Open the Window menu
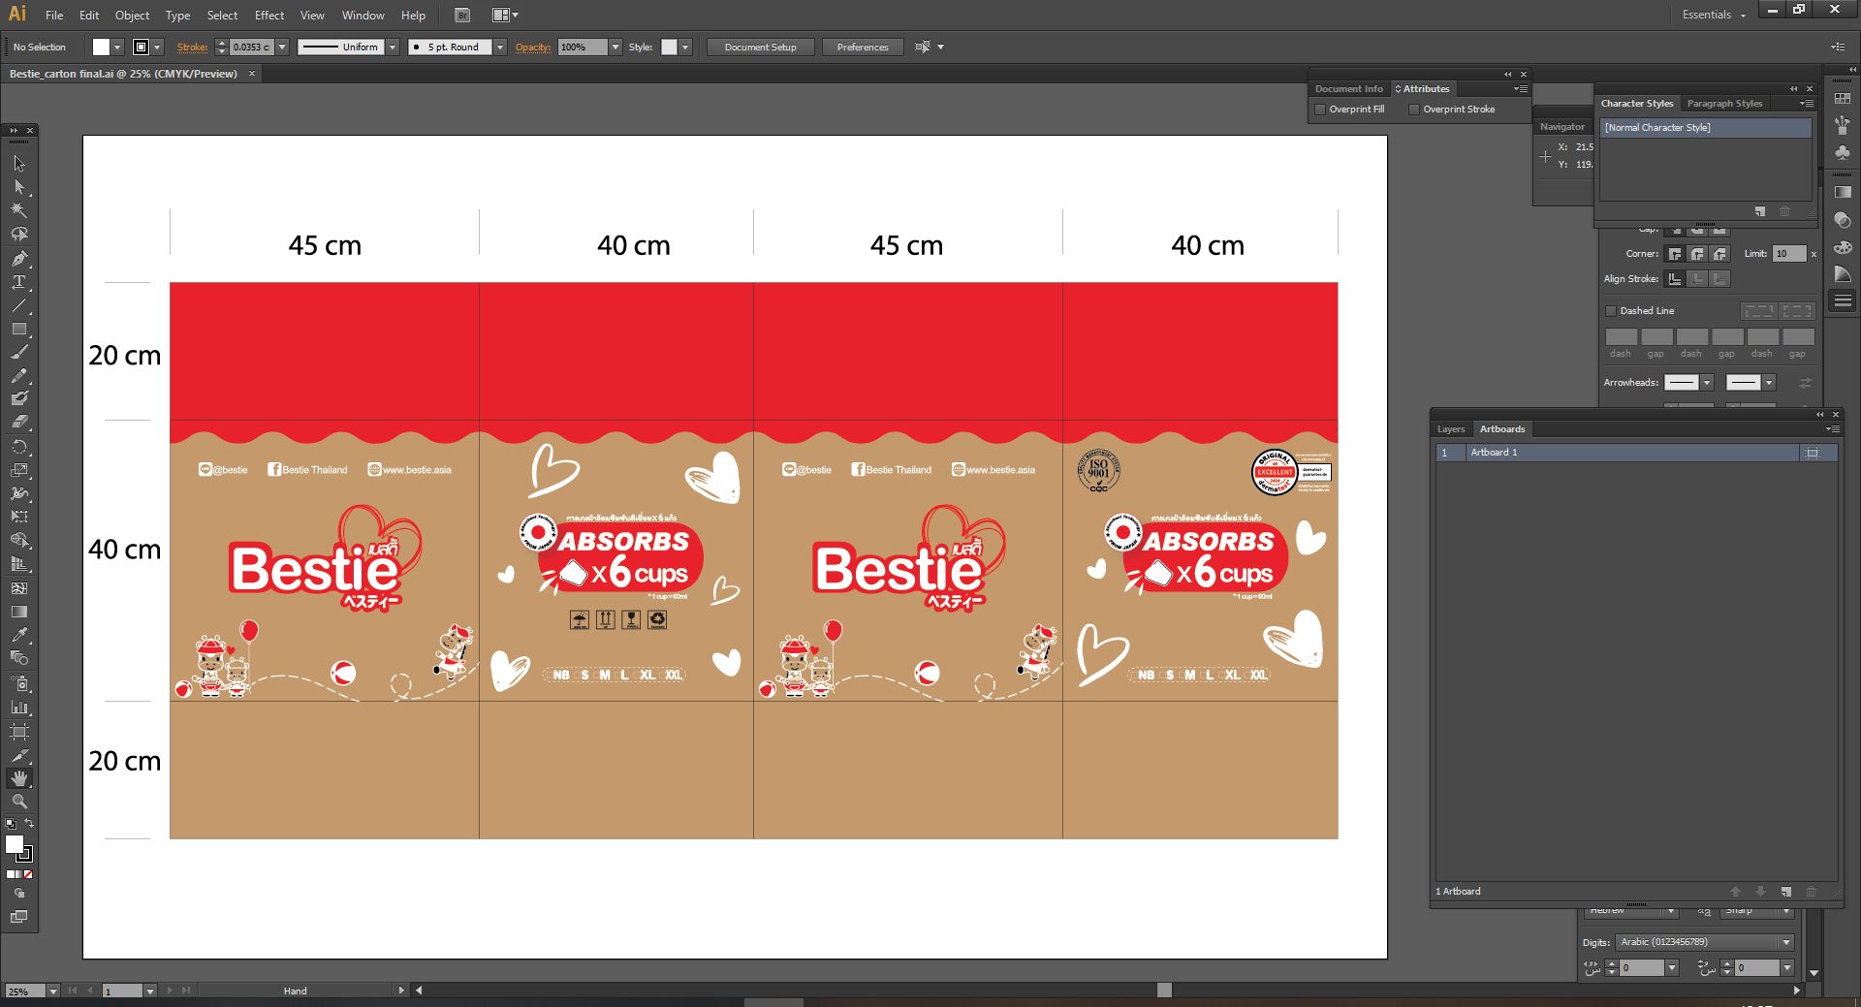The width and height of the screenshot is (1861, 1007). tap(363, 16)
